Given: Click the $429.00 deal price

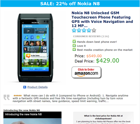Looking at the screenshot, I should pyautogui.click(x=108, y=60).
